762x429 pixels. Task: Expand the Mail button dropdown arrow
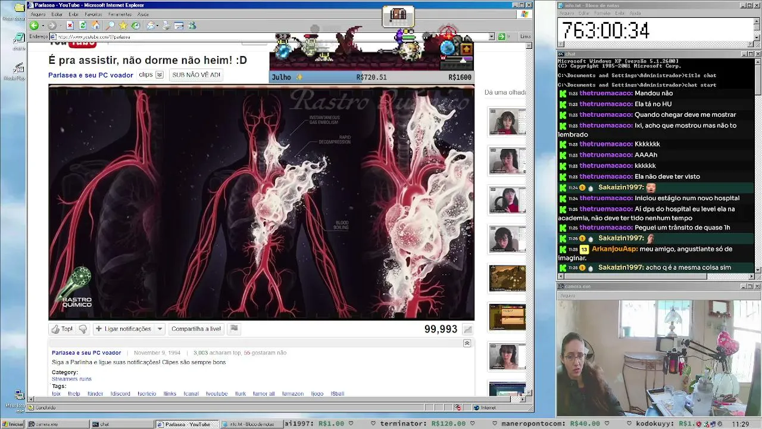[x=158, y=26]
